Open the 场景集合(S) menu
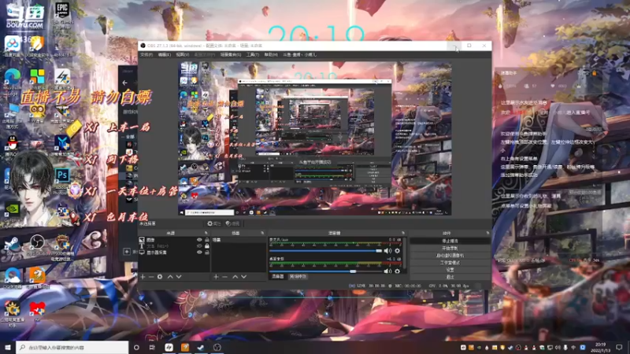Screen dimensions: 630x354 coord(231,54)
